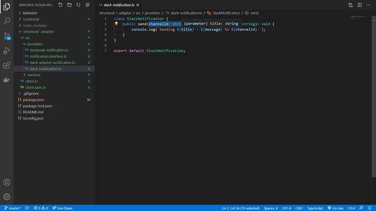Click the feedback icon in status bar
376x211 pixels.
tap(361, 208)
